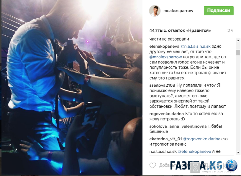Click the comments scrollbar down arrow

pyautogui.click(x=238, y=152)
